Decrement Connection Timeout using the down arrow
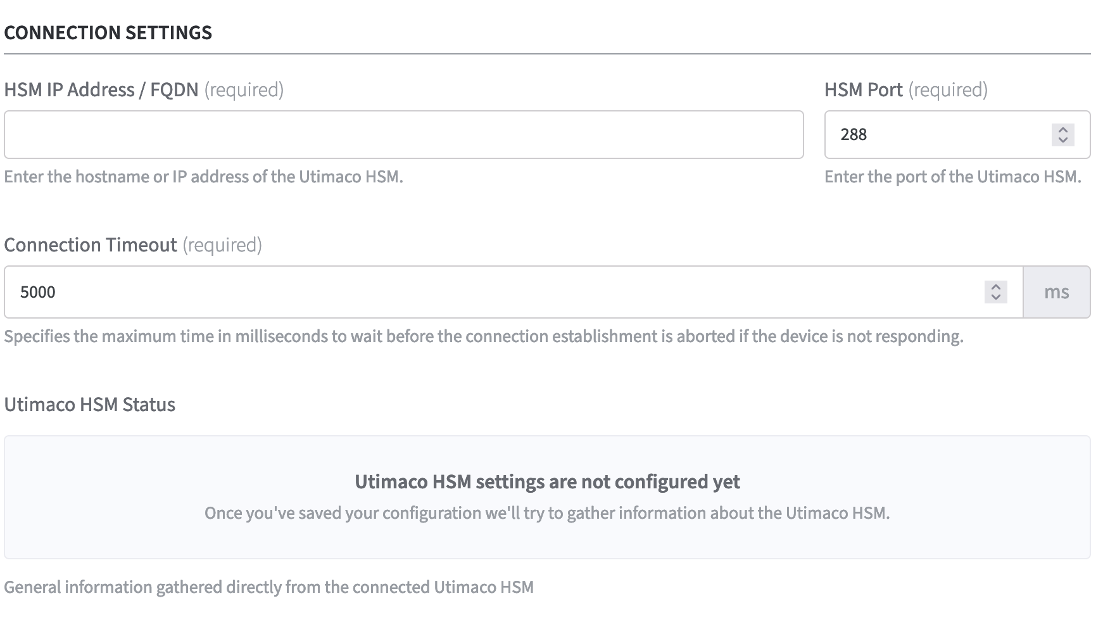 click(x=996, y=297)
